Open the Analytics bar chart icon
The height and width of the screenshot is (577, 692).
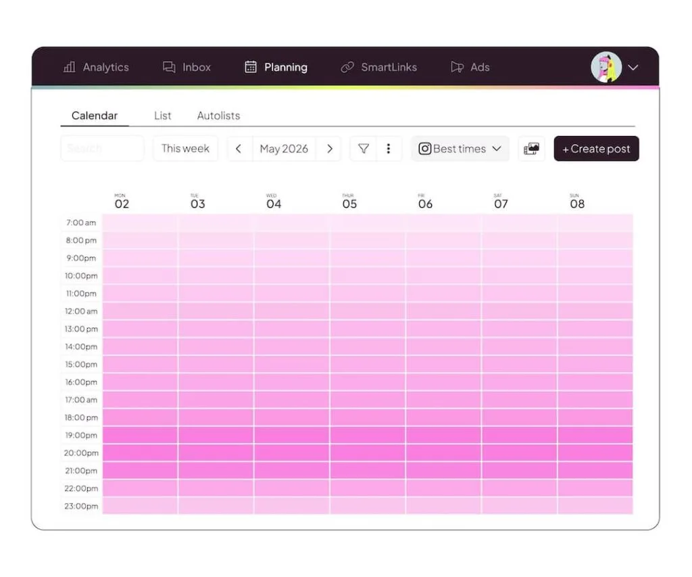tap(70, 67)
